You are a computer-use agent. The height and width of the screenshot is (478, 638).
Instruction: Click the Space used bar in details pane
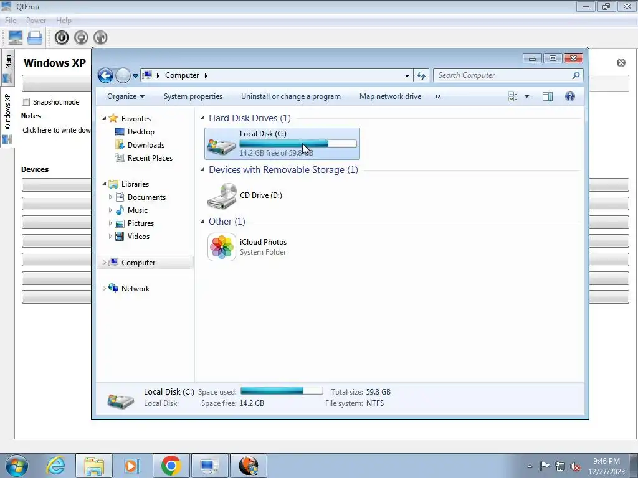(282, 391)
